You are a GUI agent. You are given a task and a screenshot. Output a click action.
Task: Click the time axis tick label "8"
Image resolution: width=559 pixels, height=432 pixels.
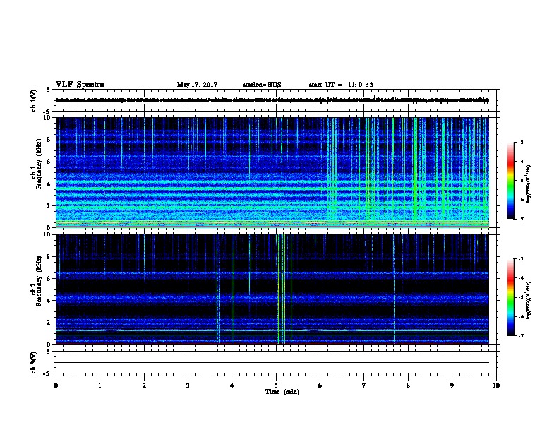[x=408, y=385]
